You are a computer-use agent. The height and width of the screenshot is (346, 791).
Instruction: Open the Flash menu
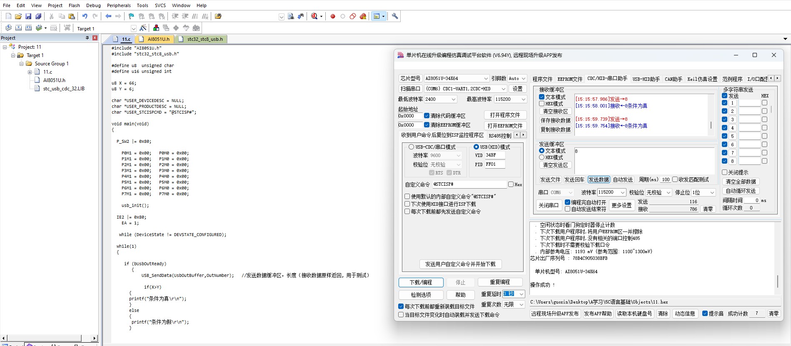point(74,5)
